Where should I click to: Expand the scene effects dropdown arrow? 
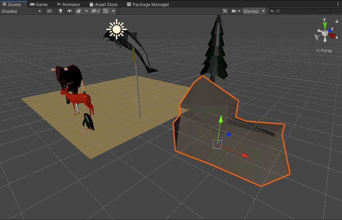[x=86, y=11]
